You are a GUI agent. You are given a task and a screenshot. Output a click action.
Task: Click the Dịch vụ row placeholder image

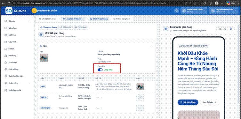tap(140, 97)
